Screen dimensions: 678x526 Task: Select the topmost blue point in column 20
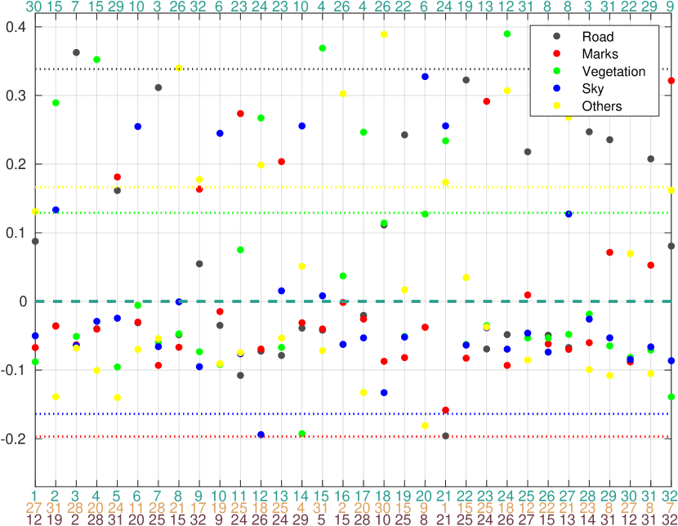425,77
